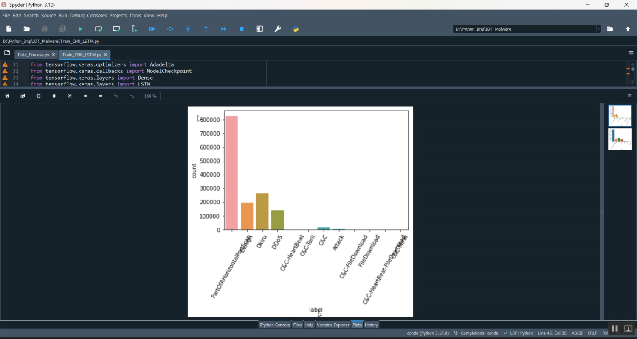Select the second plot thumbnail

[x=620, y=139]
